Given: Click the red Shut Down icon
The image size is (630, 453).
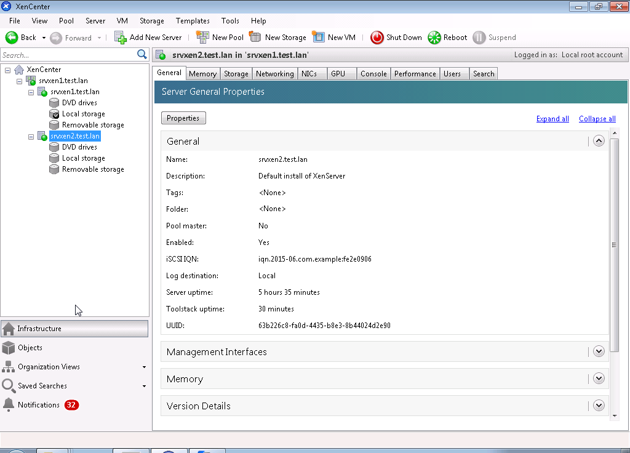Looking at the screenshot, I should [377, 38].
